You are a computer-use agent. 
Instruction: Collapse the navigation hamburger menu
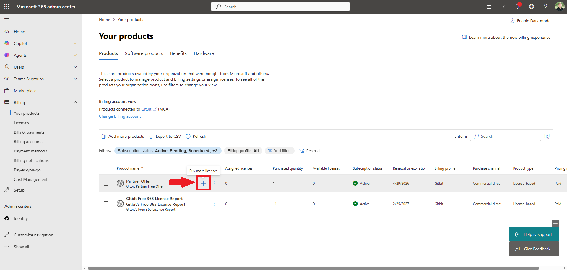[7, 20]
